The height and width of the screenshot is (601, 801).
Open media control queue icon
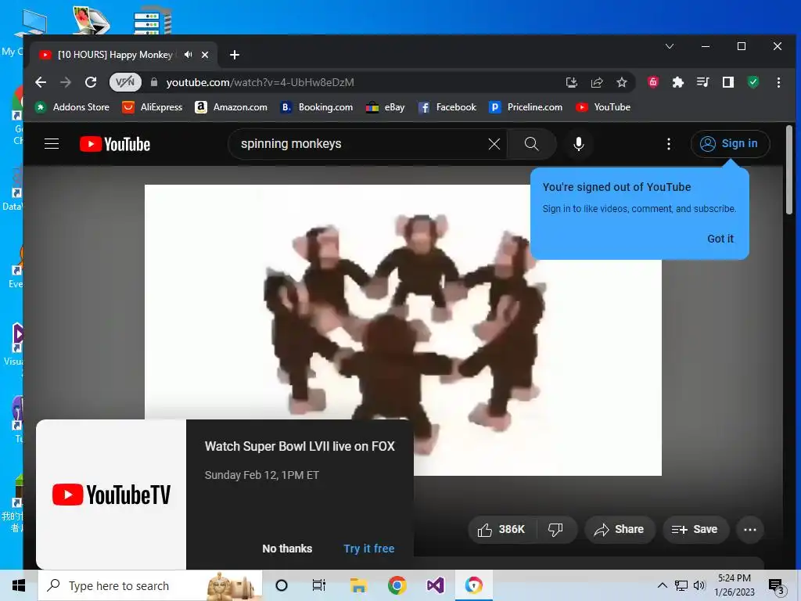point(703,82)
